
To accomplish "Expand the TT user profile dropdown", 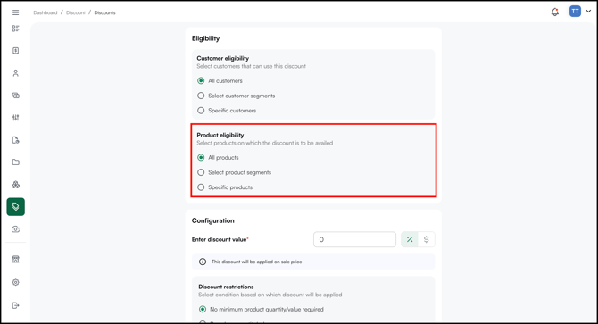I will (580, 12).
